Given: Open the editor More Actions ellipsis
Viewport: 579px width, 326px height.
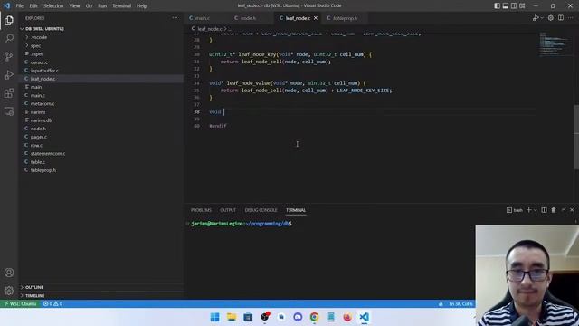Looking at the screenshot, I should tap(571, 18).
